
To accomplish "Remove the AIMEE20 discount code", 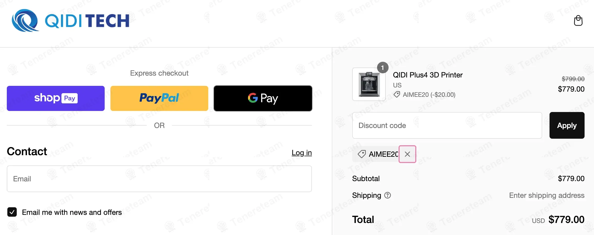I will (x=407, y=154).
